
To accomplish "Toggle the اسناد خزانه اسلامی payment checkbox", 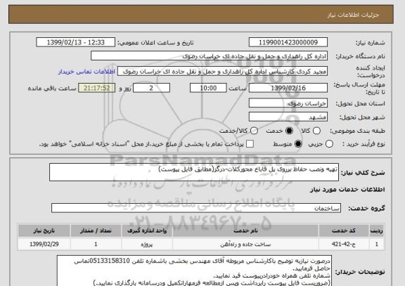I will [250, 144].
